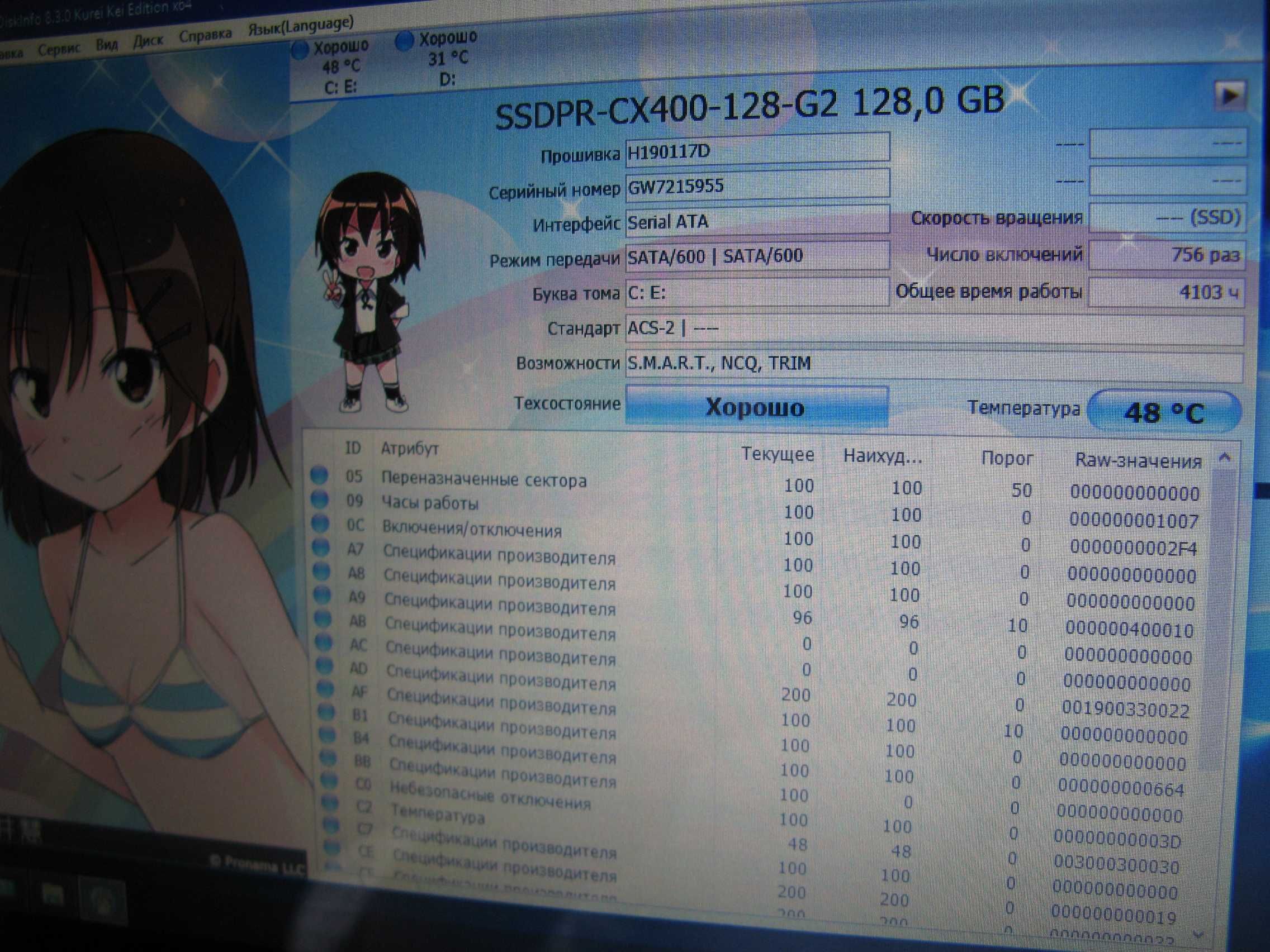Image resolution: width=1270 pixels, height=952 pixels.
Task: Click the Текущее column header
Action: point(778,454)
